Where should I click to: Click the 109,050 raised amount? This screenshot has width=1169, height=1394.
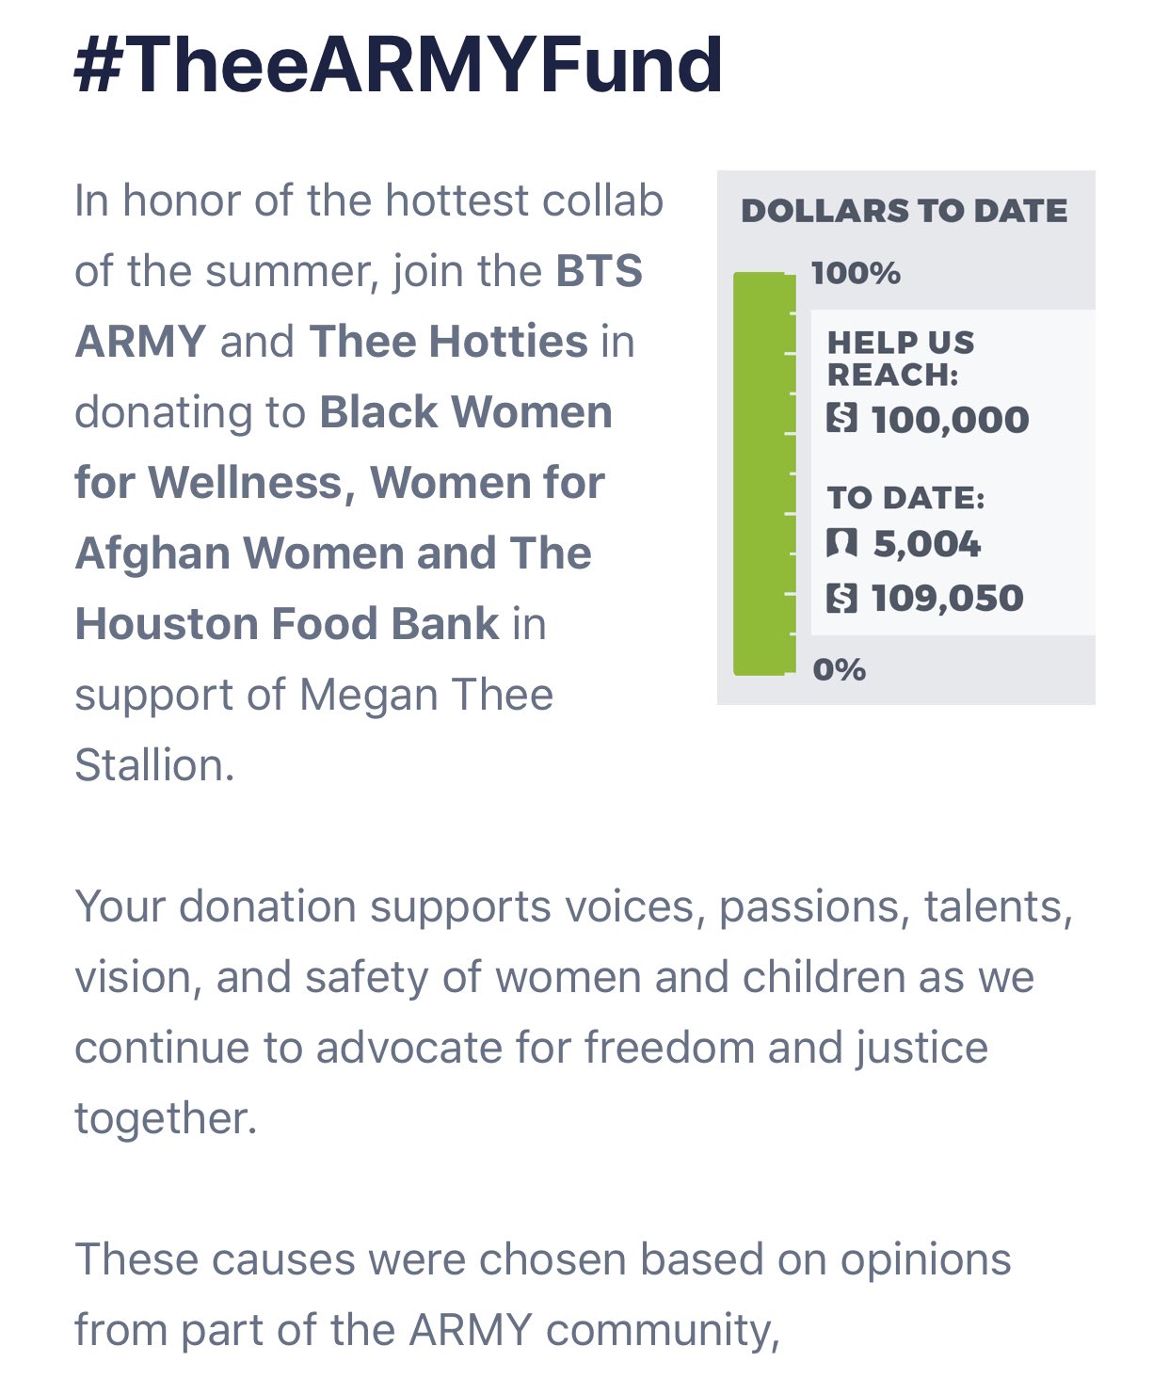948,599
